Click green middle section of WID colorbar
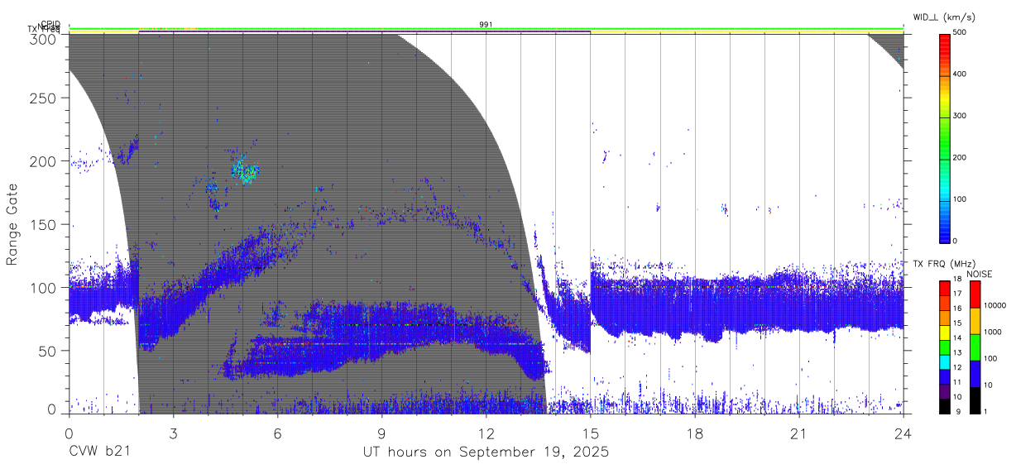The height and width of the screenshot is (469, 1016). [x=945, y=136]
